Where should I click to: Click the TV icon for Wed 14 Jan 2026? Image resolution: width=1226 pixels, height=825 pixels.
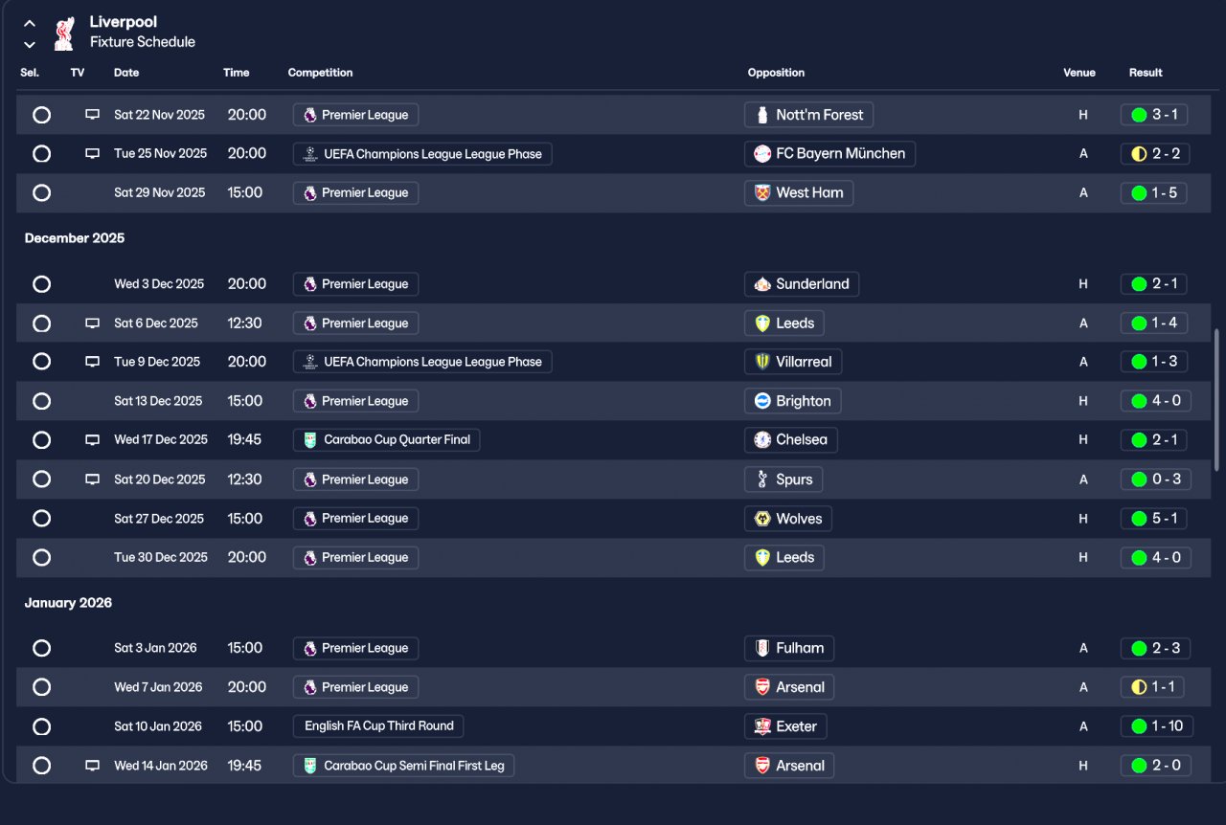click(x=92, y=766)
